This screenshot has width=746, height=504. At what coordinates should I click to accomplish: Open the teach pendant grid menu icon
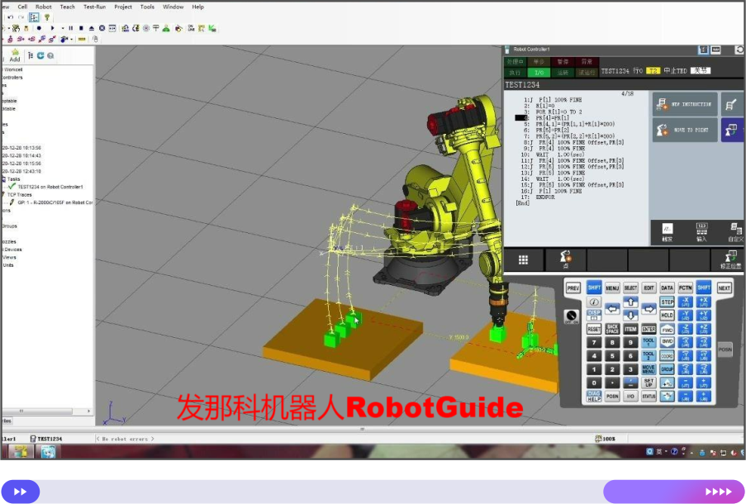tap(523, 259)
